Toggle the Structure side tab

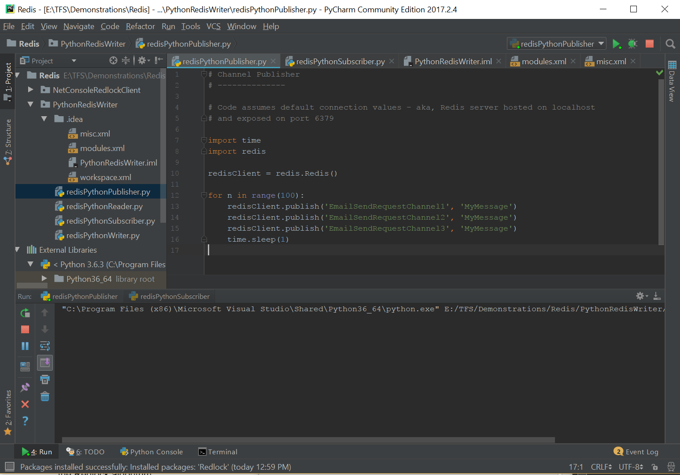(8, 142)
